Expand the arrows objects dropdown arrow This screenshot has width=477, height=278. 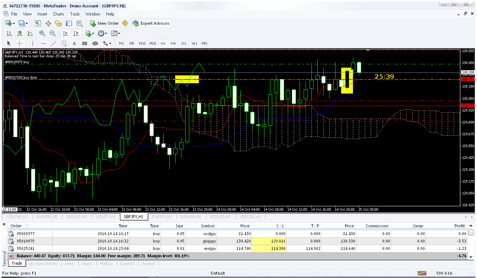[110, 43]
